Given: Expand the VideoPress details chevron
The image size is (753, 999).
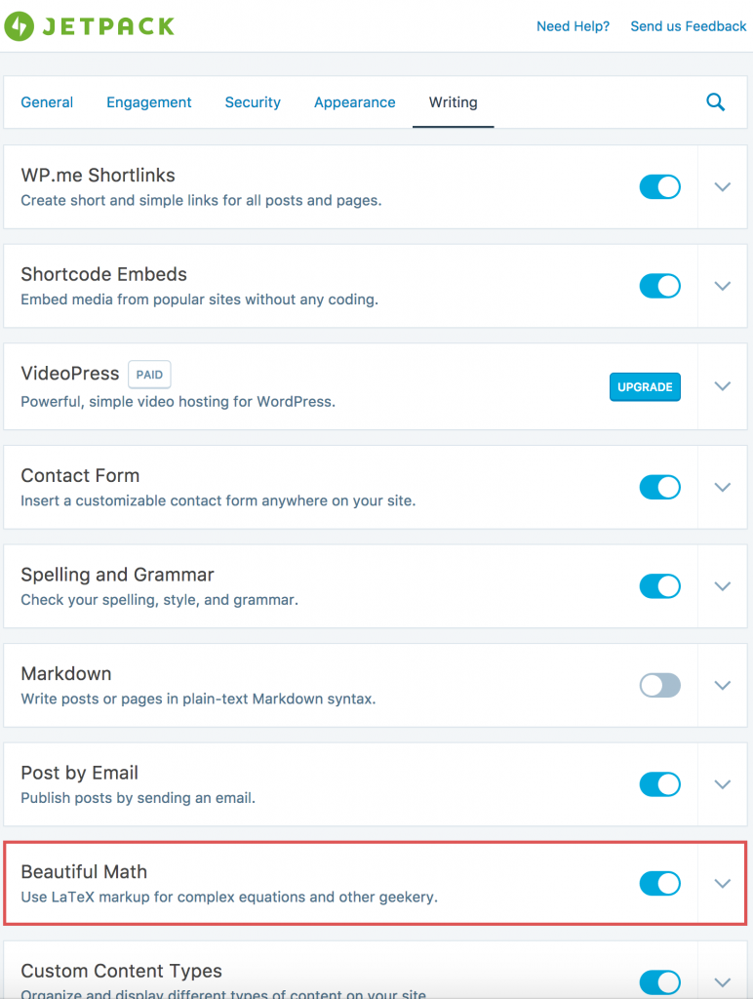Looking at the screenshot, I should pyautogui.click(x=723, y=386).
